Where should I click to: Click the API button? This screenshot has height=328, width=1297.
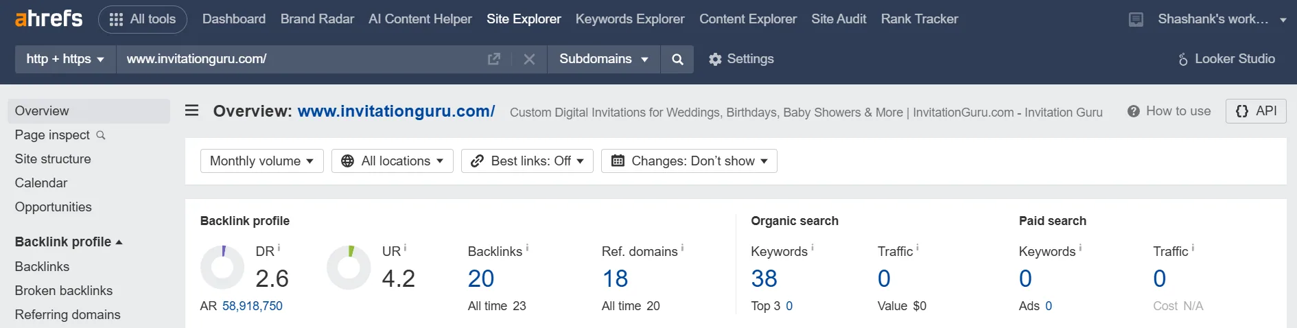coord(1256,111)
